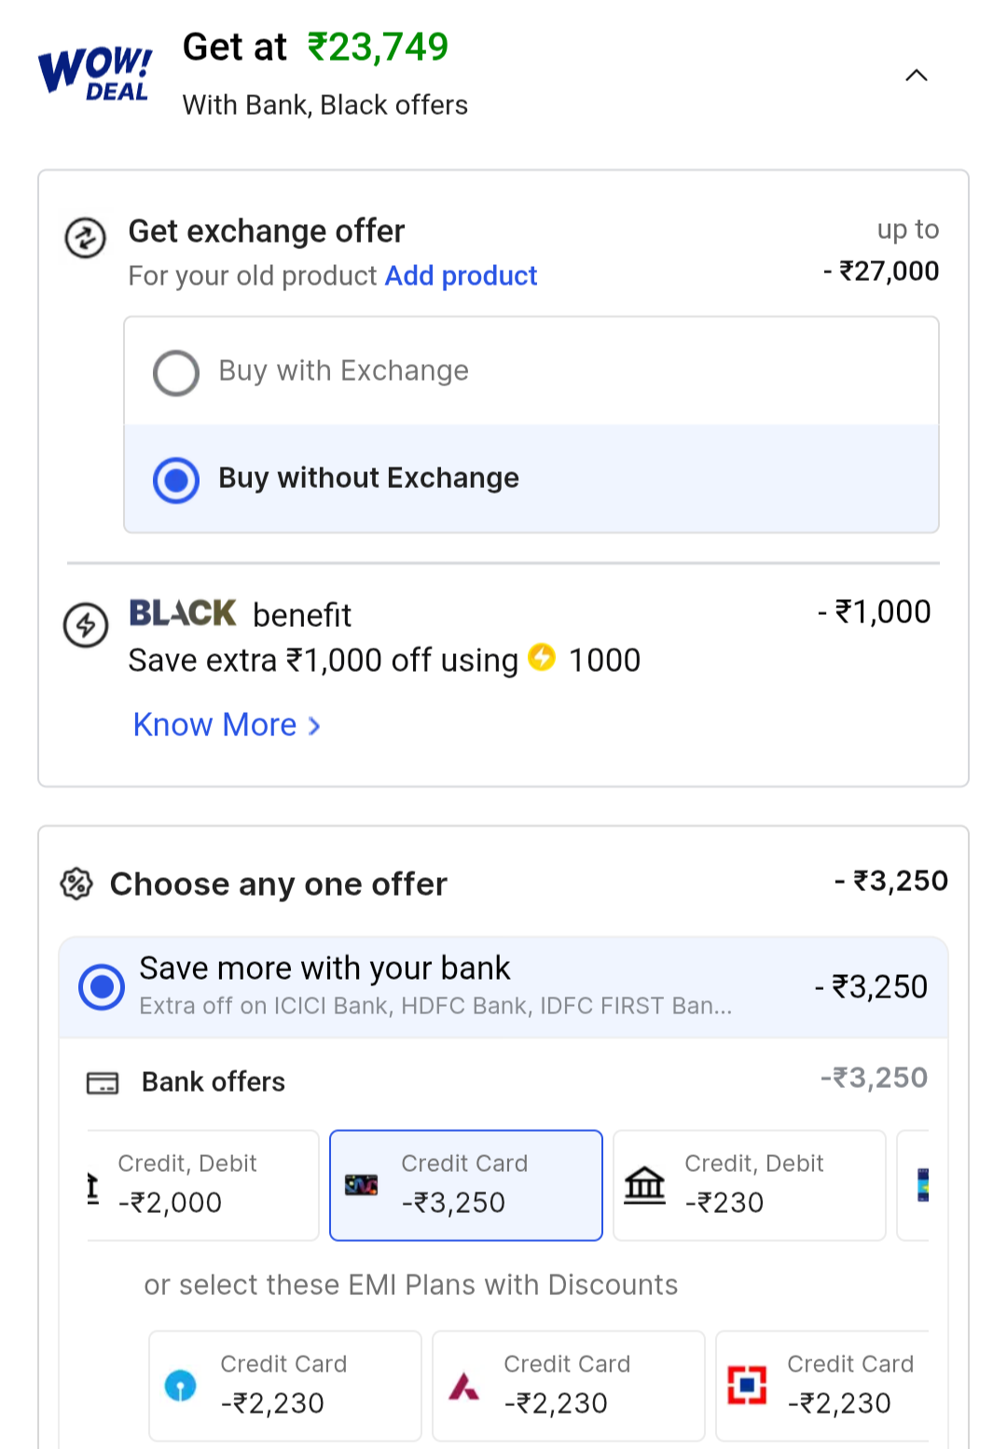This screenshot has width=1007, height=1449.
Task: Select the Buy with Exchange radio button
Action: point(176,372)
